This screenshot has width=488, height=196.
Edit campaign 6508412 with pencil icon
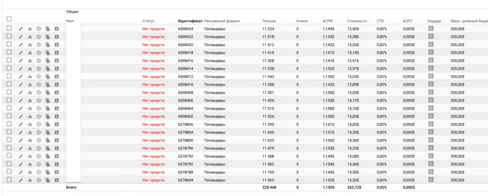[21, 76]
